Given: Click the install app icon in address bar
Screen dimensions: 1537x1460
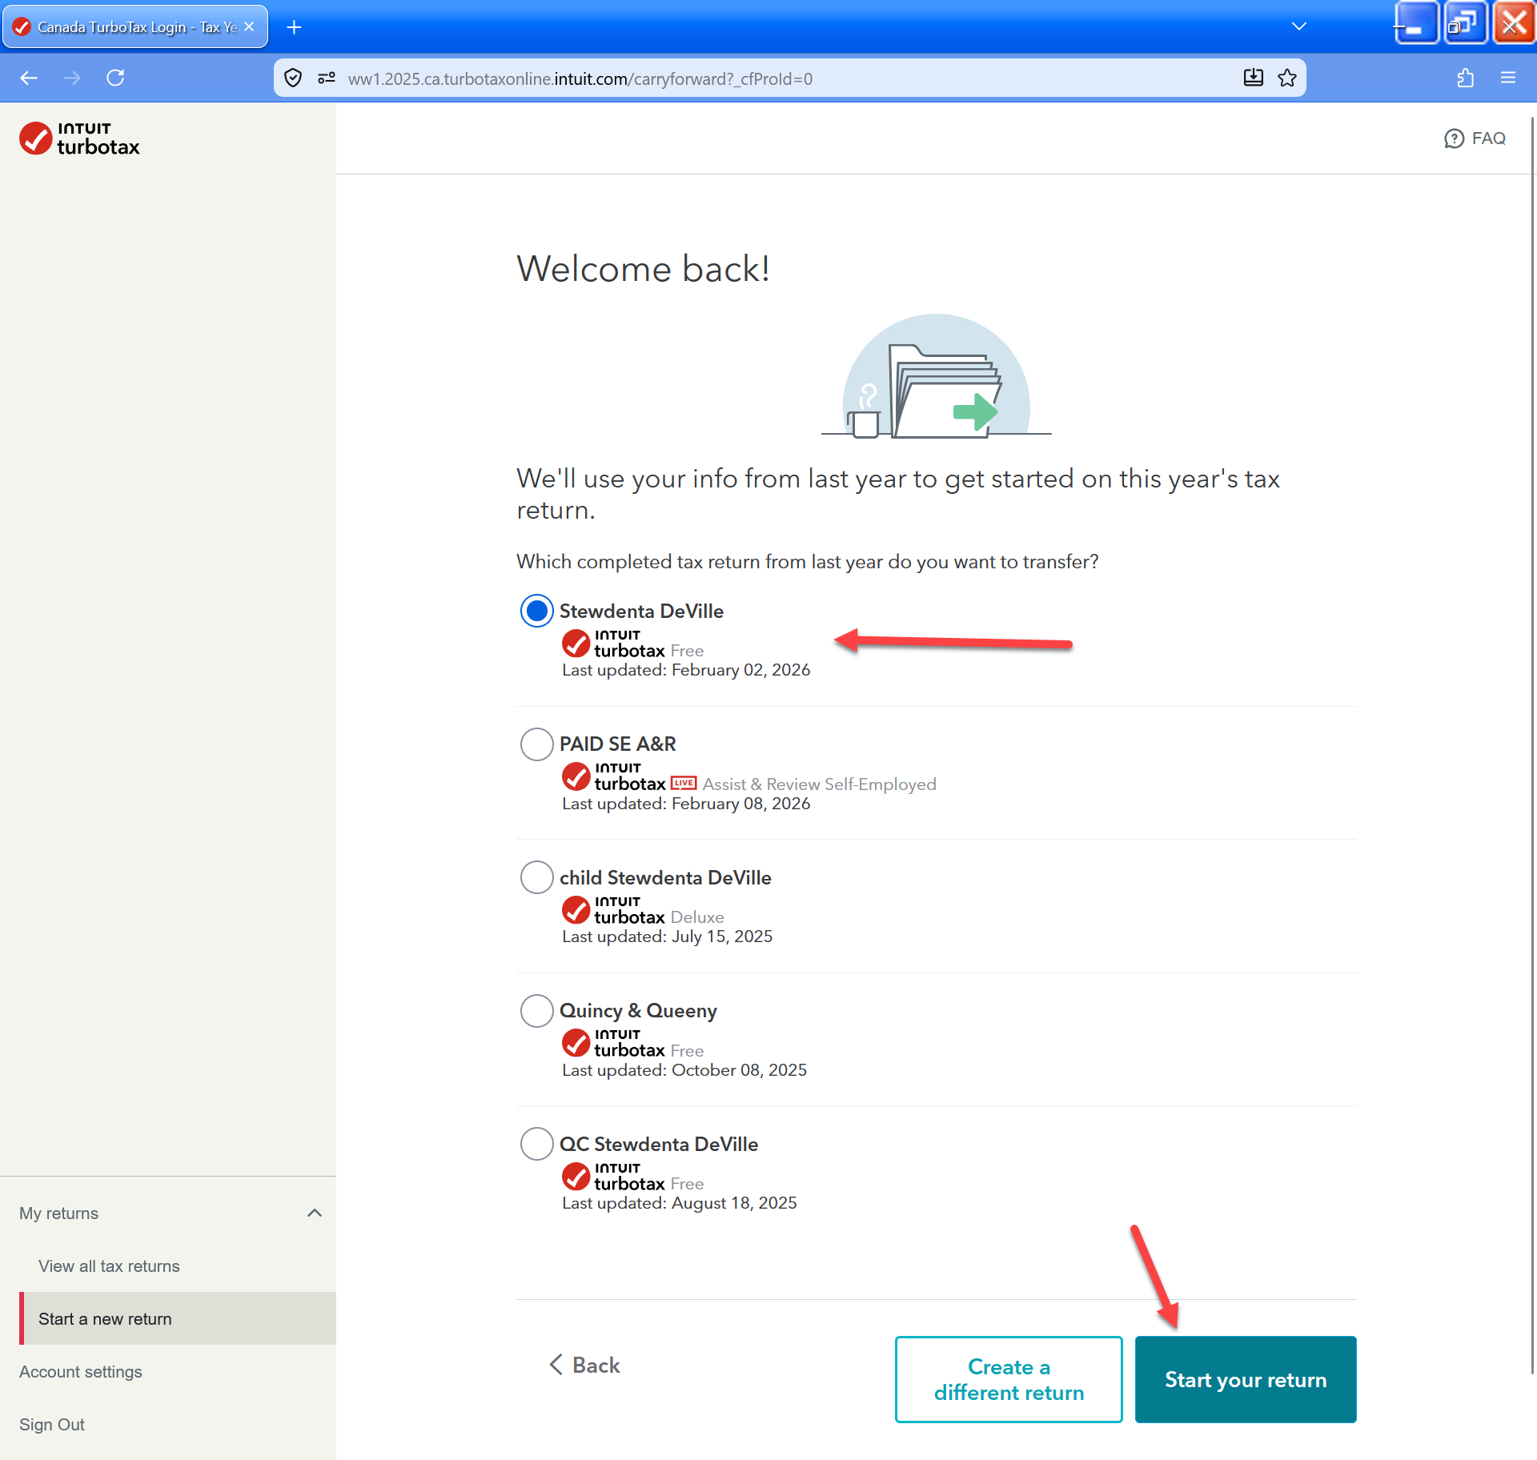Looking at the screenshot, I should click(1253, 78).
